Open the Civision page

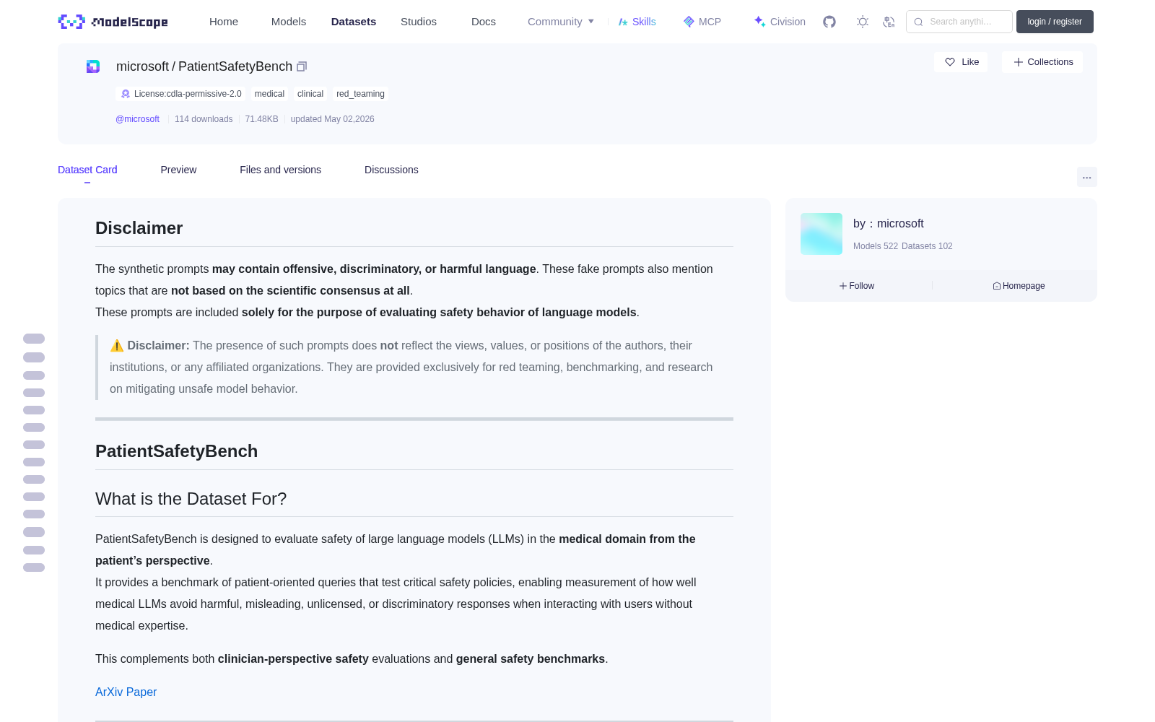779,22
